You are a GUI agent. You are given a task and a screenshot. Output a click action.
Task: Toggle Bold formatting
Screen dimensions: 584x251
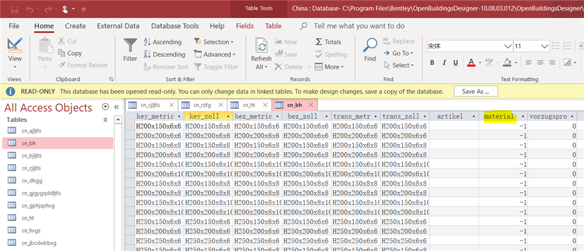pyautogui.click(x=432, y=62)
